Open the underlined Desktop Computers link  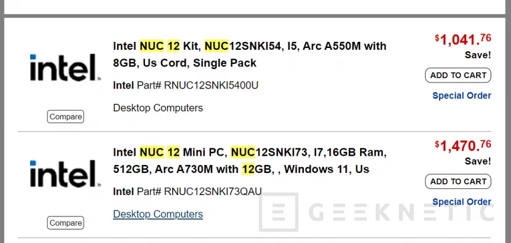[x=158, y=214]
